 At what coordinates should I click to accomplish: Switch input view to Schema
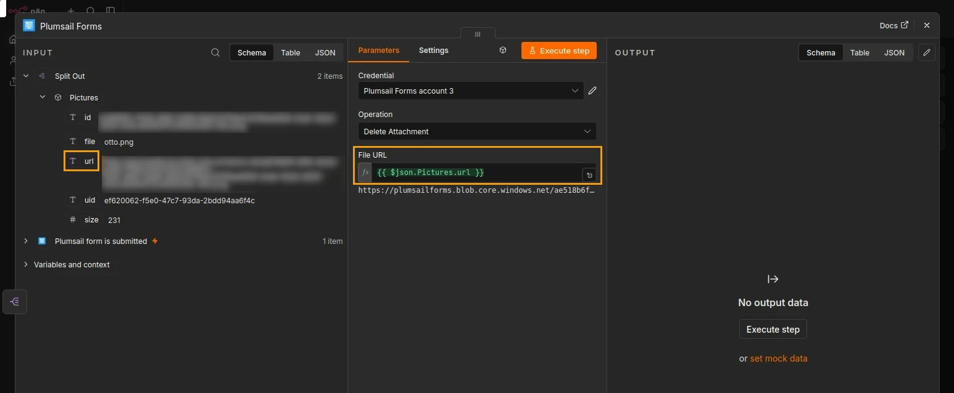point(252,52)
